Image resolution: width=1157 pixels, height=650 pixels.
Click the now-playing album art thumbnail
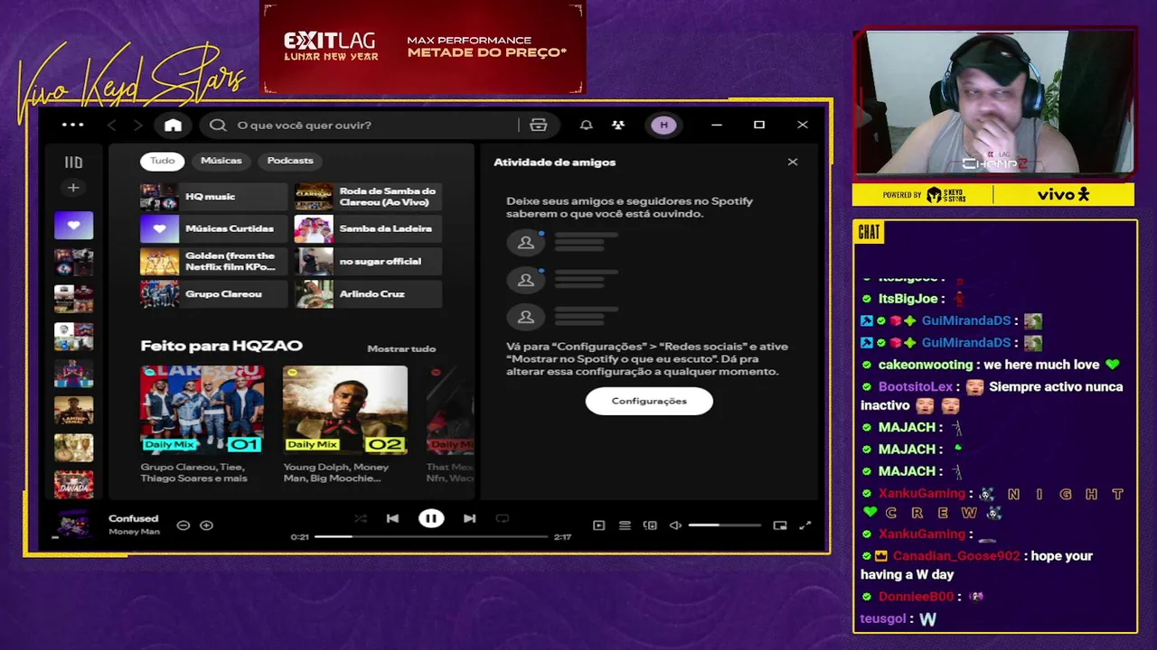[x=73, y=525]
